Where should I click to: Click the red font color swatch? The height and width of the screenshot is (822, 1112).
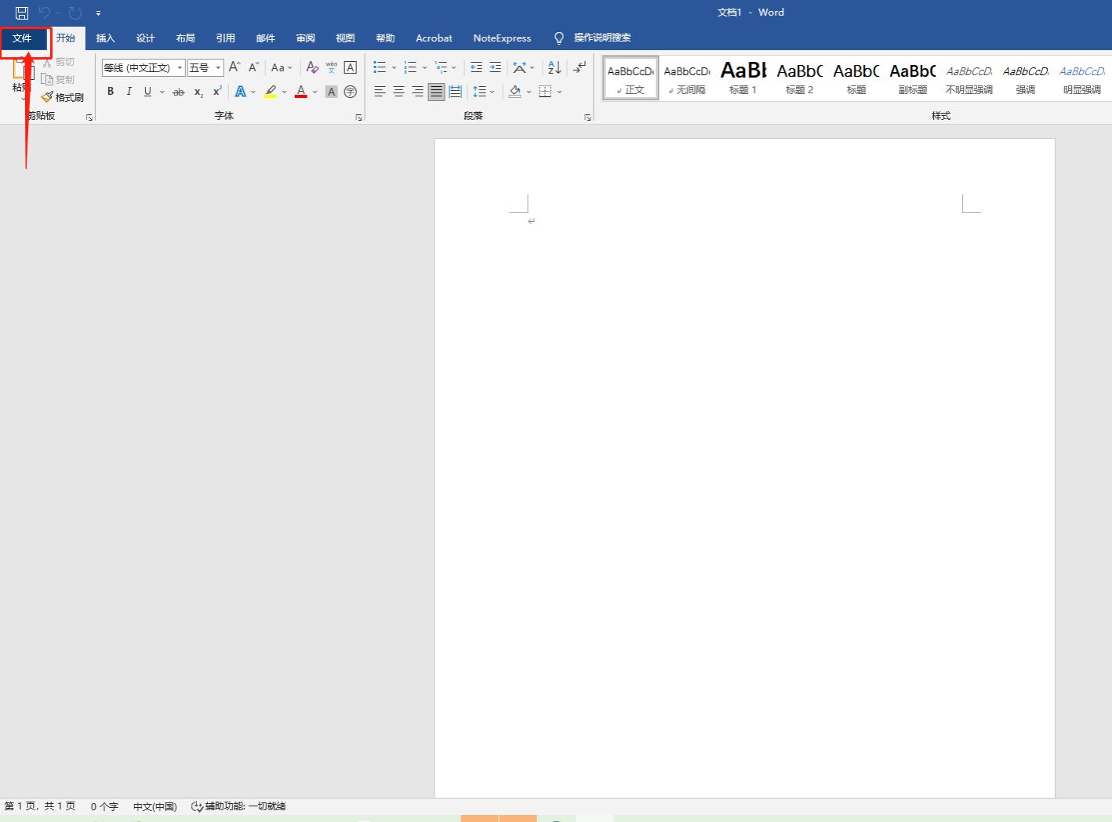point(301,92)
